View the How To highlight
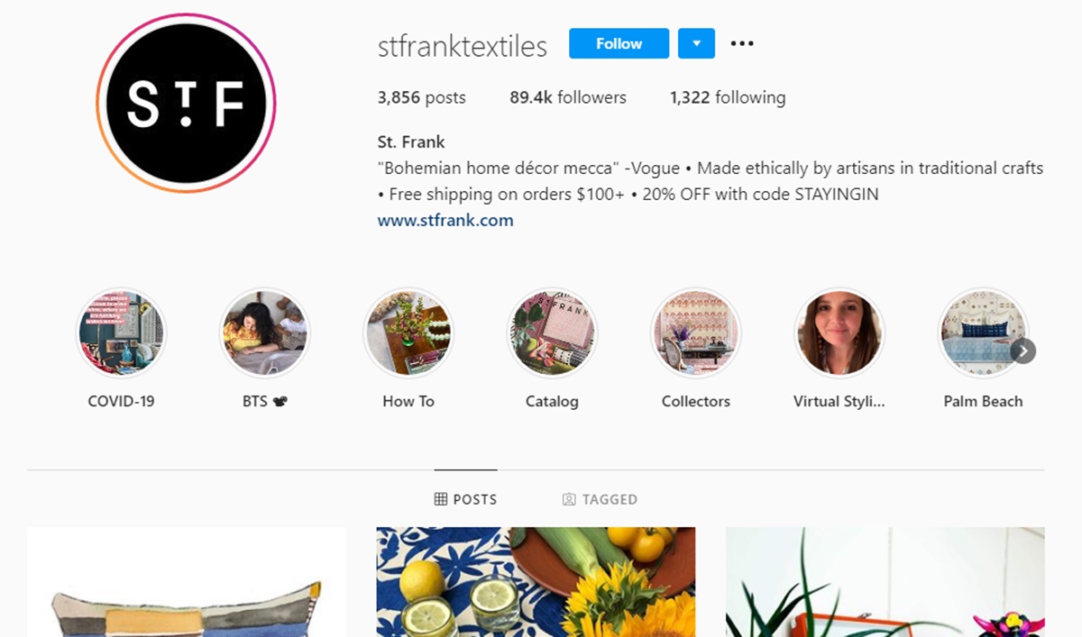Viewport: 1082px width, 637px height. pyautogui.click(x=408, y=332)
